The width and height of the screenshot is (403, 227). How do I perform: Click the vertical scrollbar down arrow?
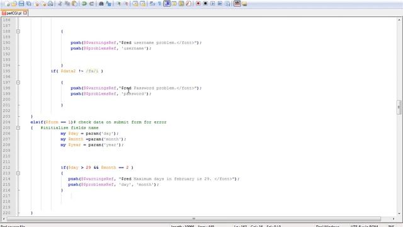[x=399, y=213]
